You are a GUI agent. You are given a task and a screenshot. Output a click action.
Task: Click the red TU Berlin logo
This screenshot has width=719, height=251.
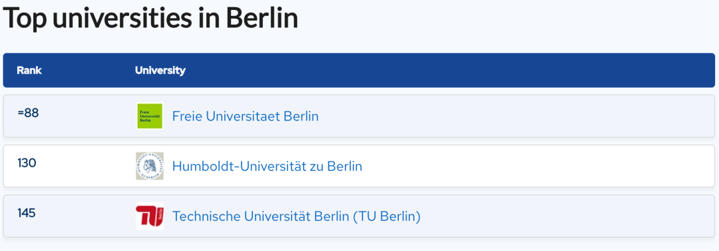(x=150, y=216)
